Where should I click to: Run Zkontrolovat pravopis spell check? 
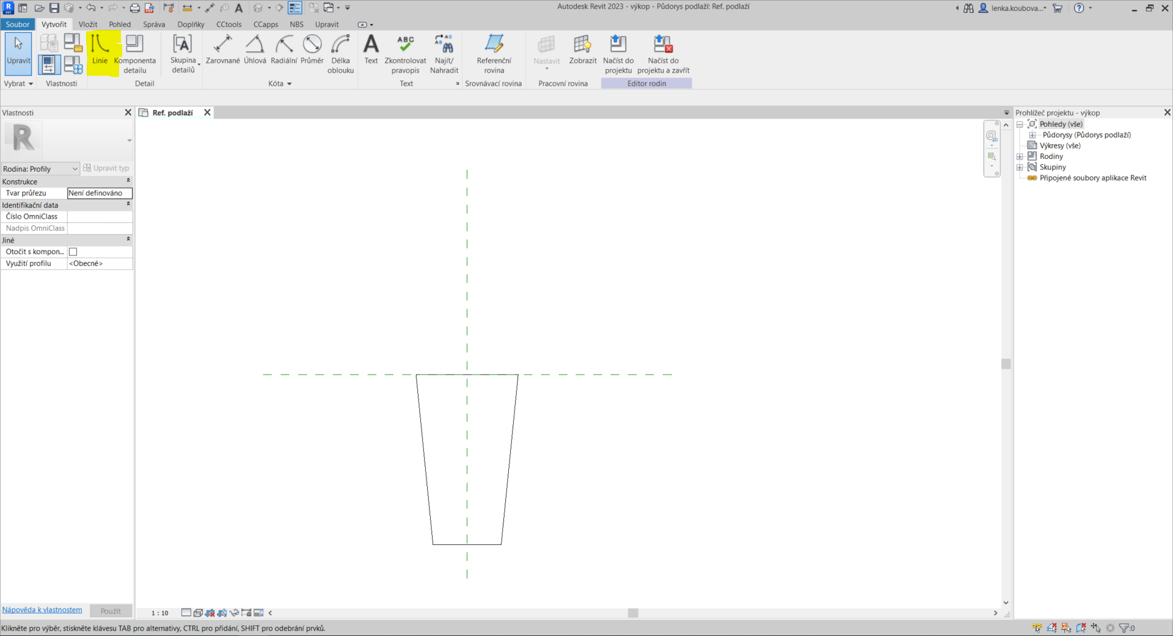point(405,53)
